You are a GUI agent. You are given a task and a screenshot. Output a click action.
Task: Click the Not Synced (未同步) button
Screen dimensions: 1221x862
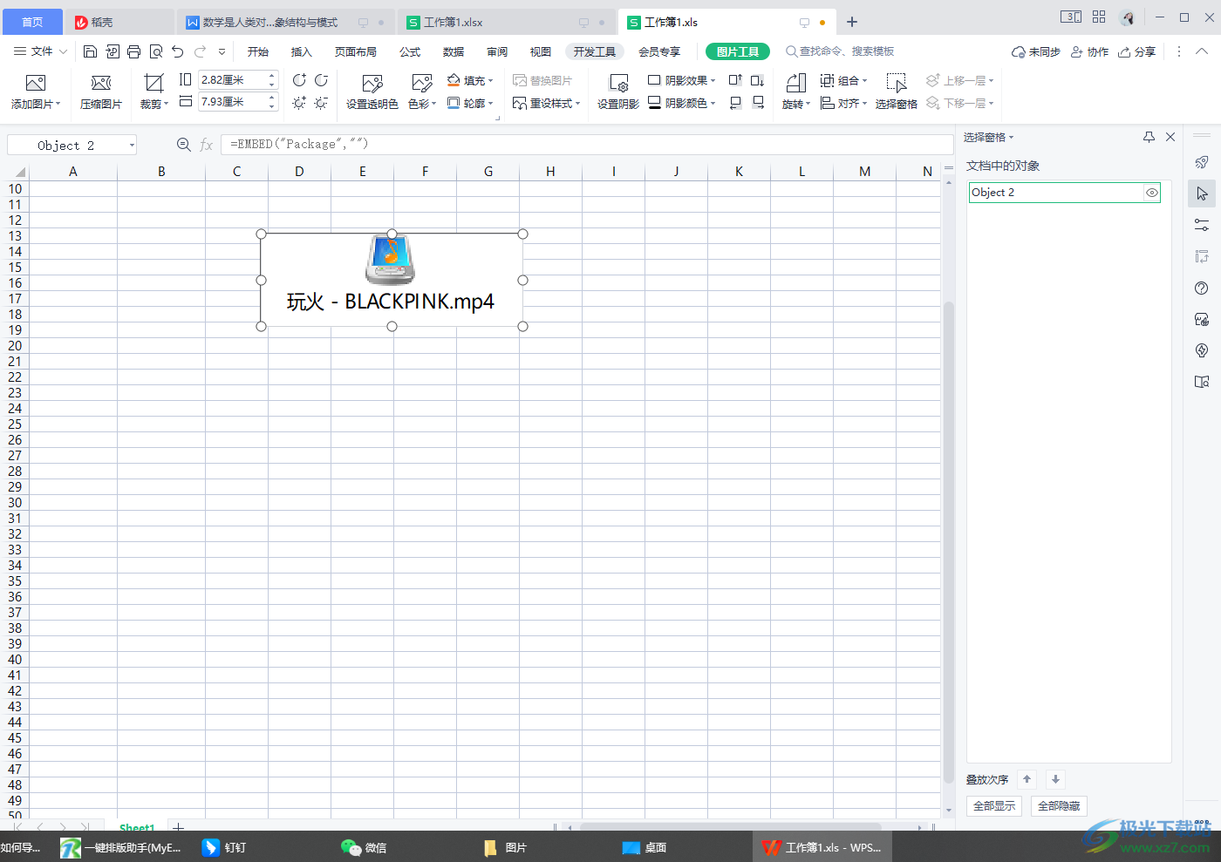pyautogui.click(x=1035, y=51)
